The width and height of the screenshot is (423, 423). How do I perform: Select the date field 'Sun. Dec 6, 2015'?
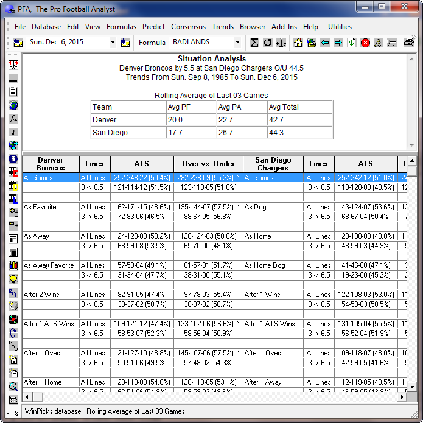(68, 42)
